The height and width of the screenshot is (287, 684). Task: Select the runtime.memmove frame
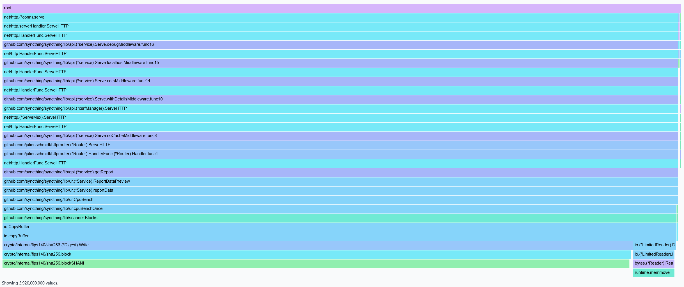pos(653,273)
